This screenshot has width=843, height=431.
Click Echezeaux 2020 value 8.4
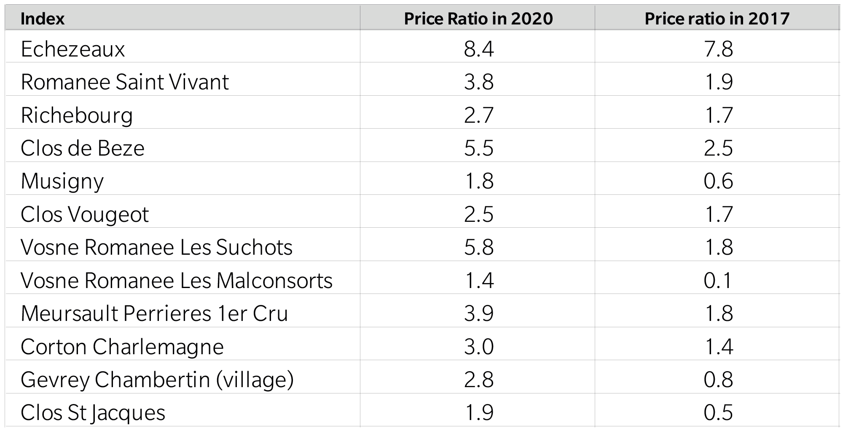[x=478, y=49]
